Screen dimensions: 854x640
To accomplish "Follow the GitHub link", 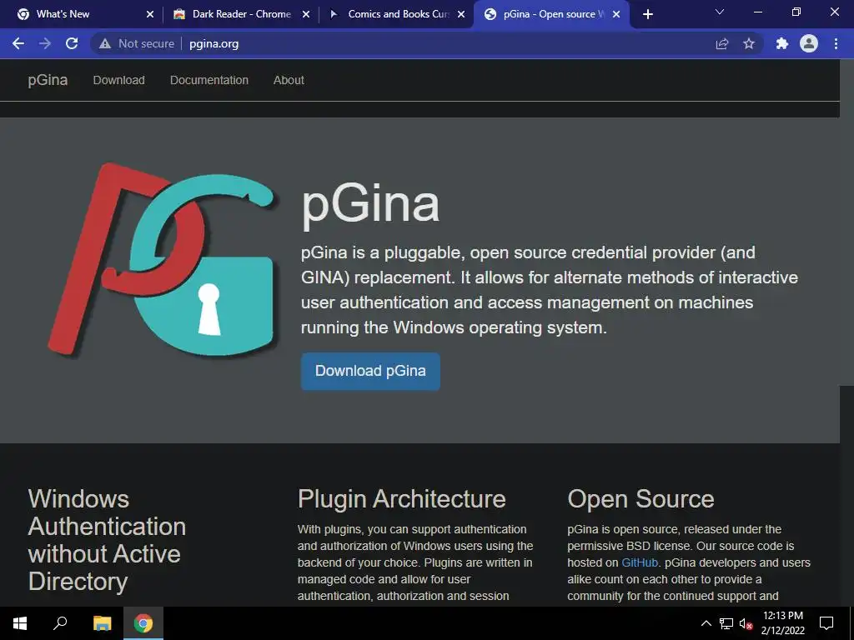I will (x=640, y=562).
